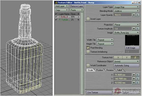142x96 pixels.
Task: Close the Texture Editor window
Action: point(139,3)
